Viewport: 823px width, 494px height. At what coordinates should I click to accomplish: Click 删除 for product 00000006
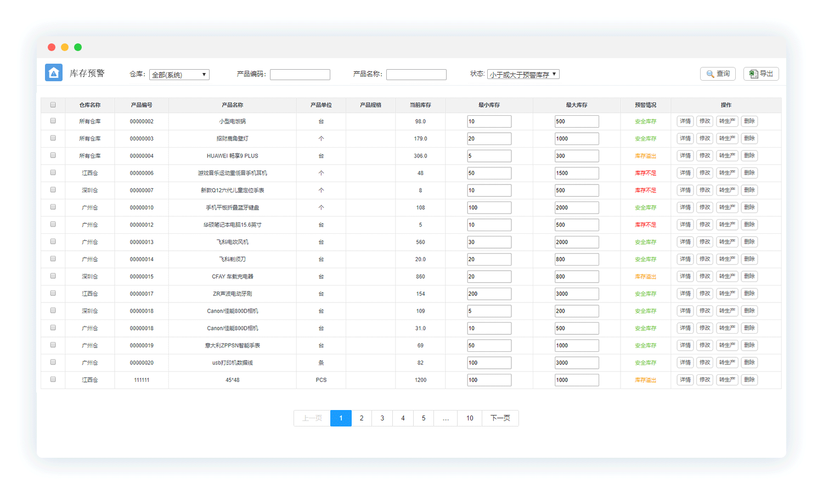[x=749, y=173]
